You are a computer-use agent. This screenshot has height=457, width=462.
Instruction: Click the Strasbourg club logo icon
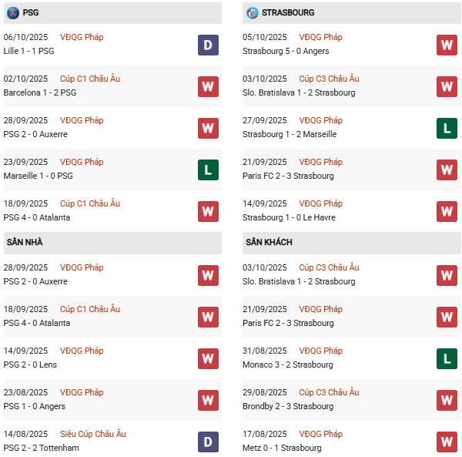(x=253, y=13)
